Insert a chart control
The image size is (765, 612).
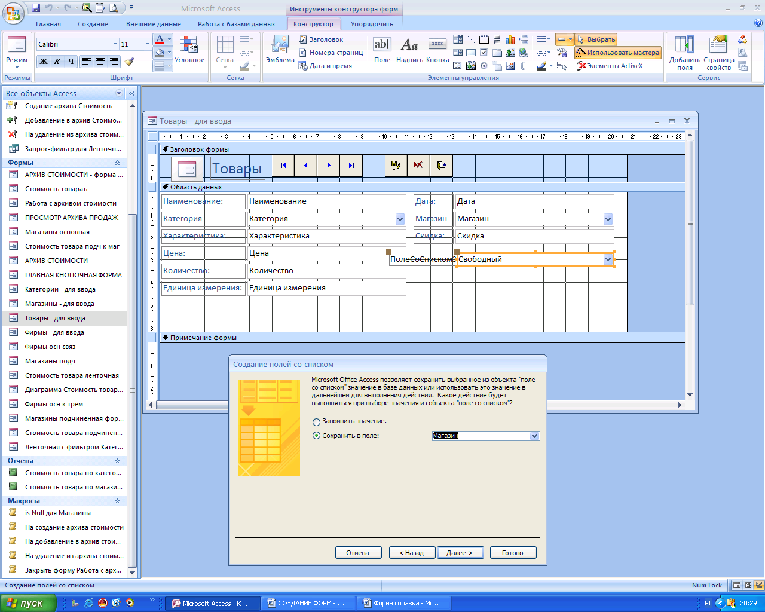point(510,39)
